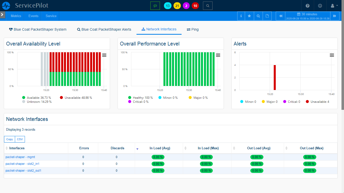Screen dimensions: 344x193
Task: Open the user account dropdown
Action: 334,6
